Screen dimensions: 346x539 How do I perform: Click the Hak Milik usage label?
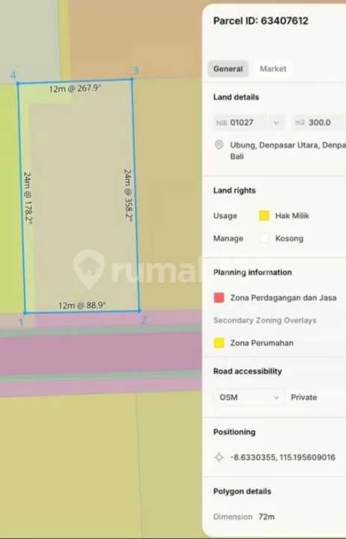[x=292, y=216]
